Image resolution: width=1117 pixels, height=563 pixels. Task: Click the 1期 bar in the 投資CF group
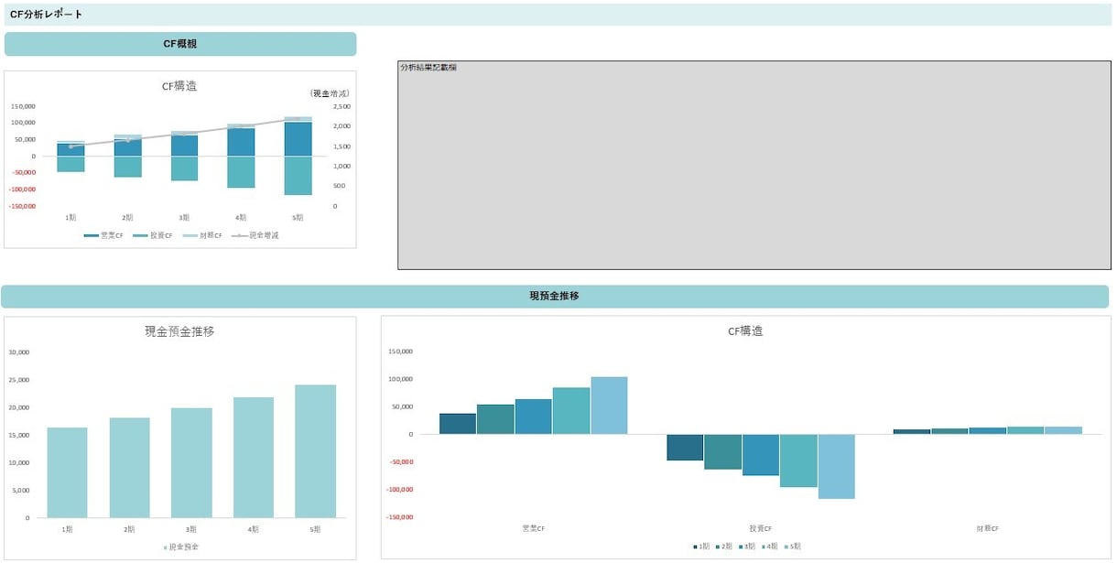click(x=685, y=448)
